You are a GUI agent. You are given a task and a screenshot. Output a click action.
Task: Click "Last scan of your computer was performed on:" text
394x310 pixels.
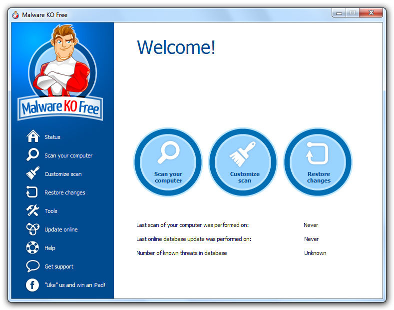click(192, 225)
